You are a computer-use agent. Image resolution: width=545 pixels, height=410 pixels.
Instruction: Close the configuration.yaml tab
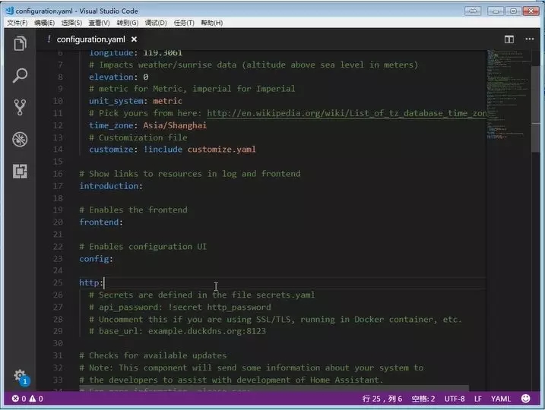(135, 39)
